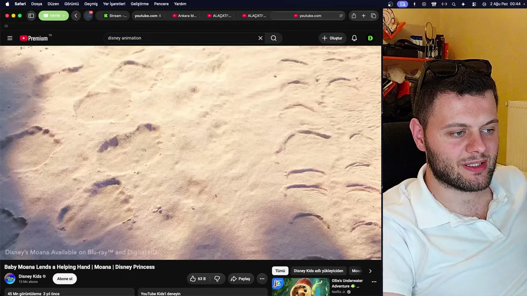Open the Dosya menu
The image size is (527, 296).
click(x=37, y=4)
